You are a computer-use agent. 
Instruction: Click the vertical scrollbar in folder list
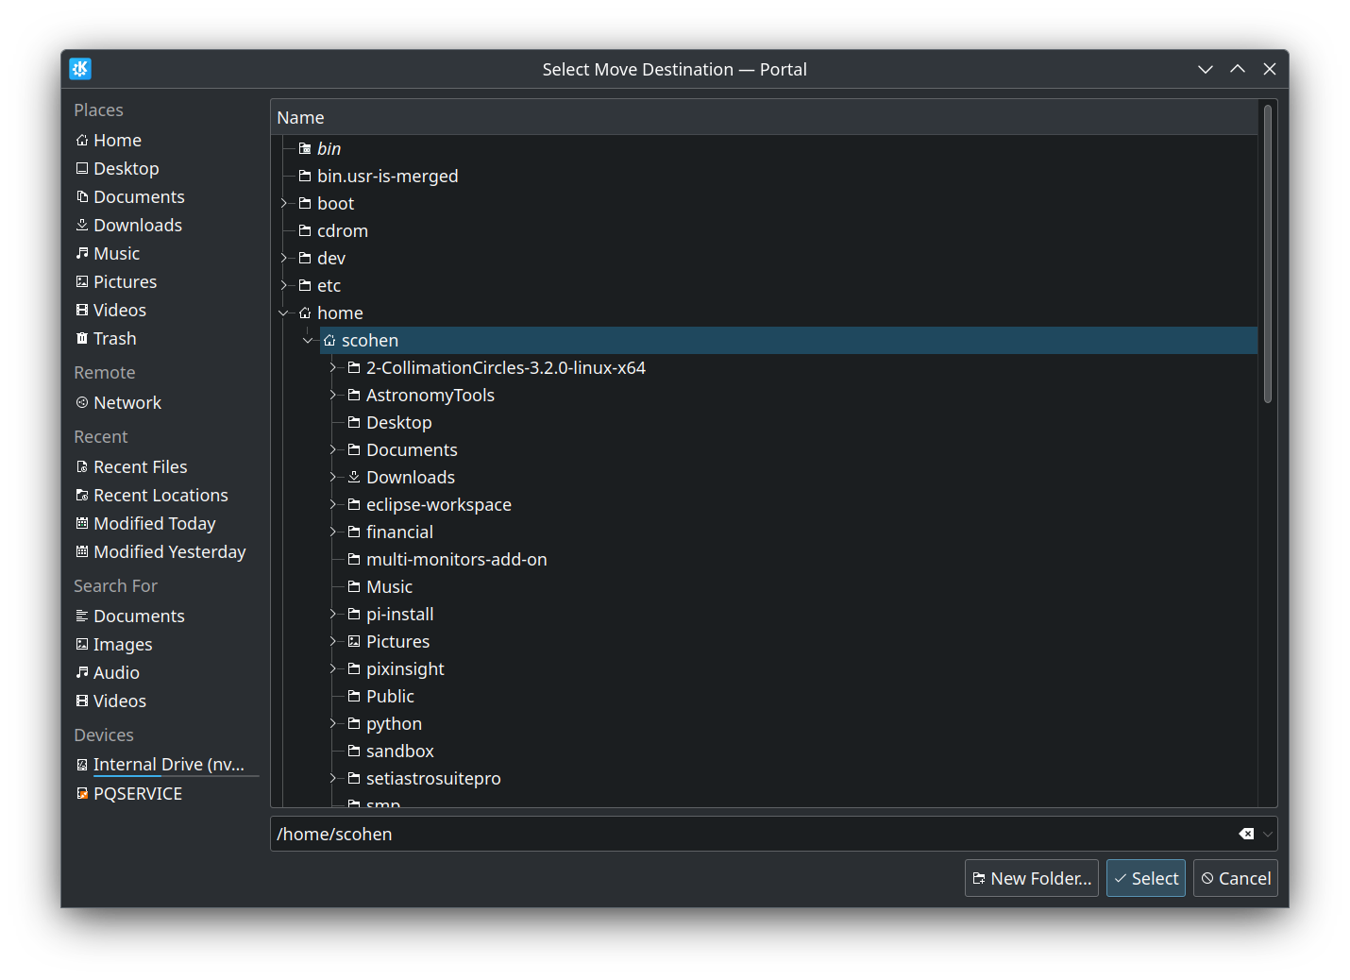pos(1267,255)
